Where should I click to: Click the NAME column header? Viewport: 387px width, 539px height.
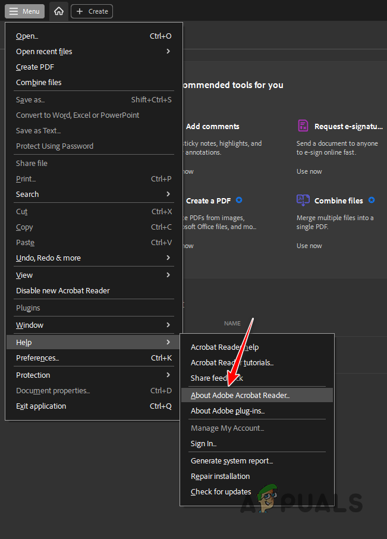232,323
